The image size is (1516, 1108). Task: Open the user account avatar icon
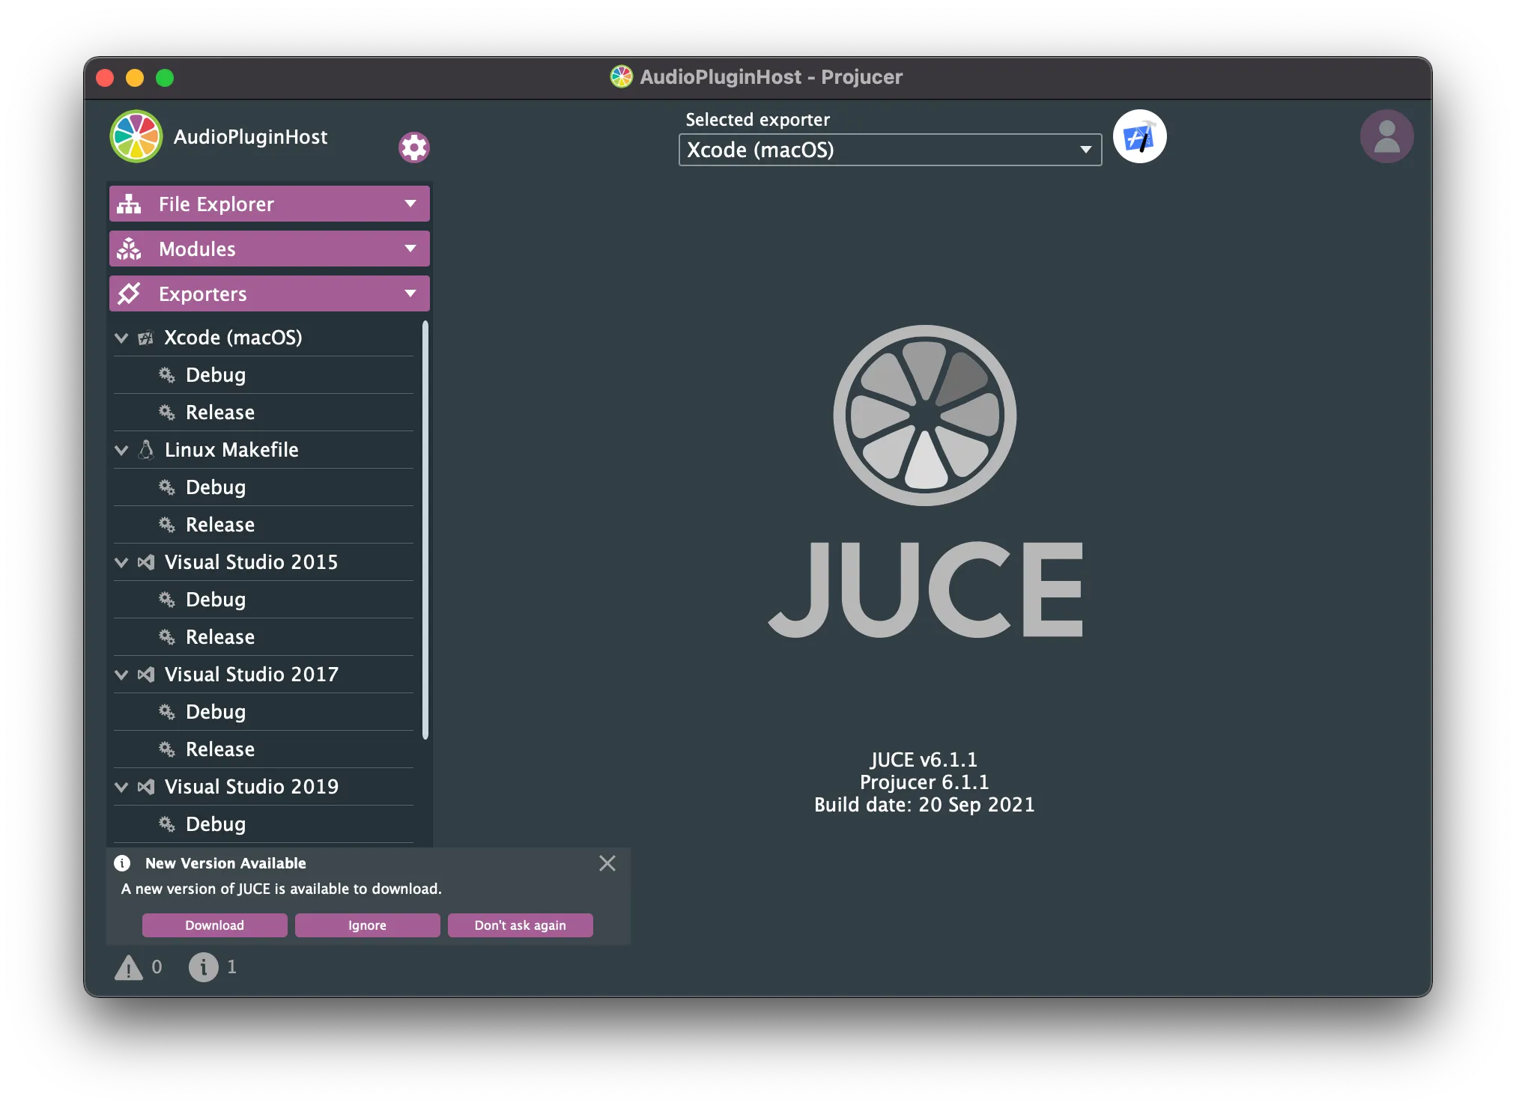1386,137
